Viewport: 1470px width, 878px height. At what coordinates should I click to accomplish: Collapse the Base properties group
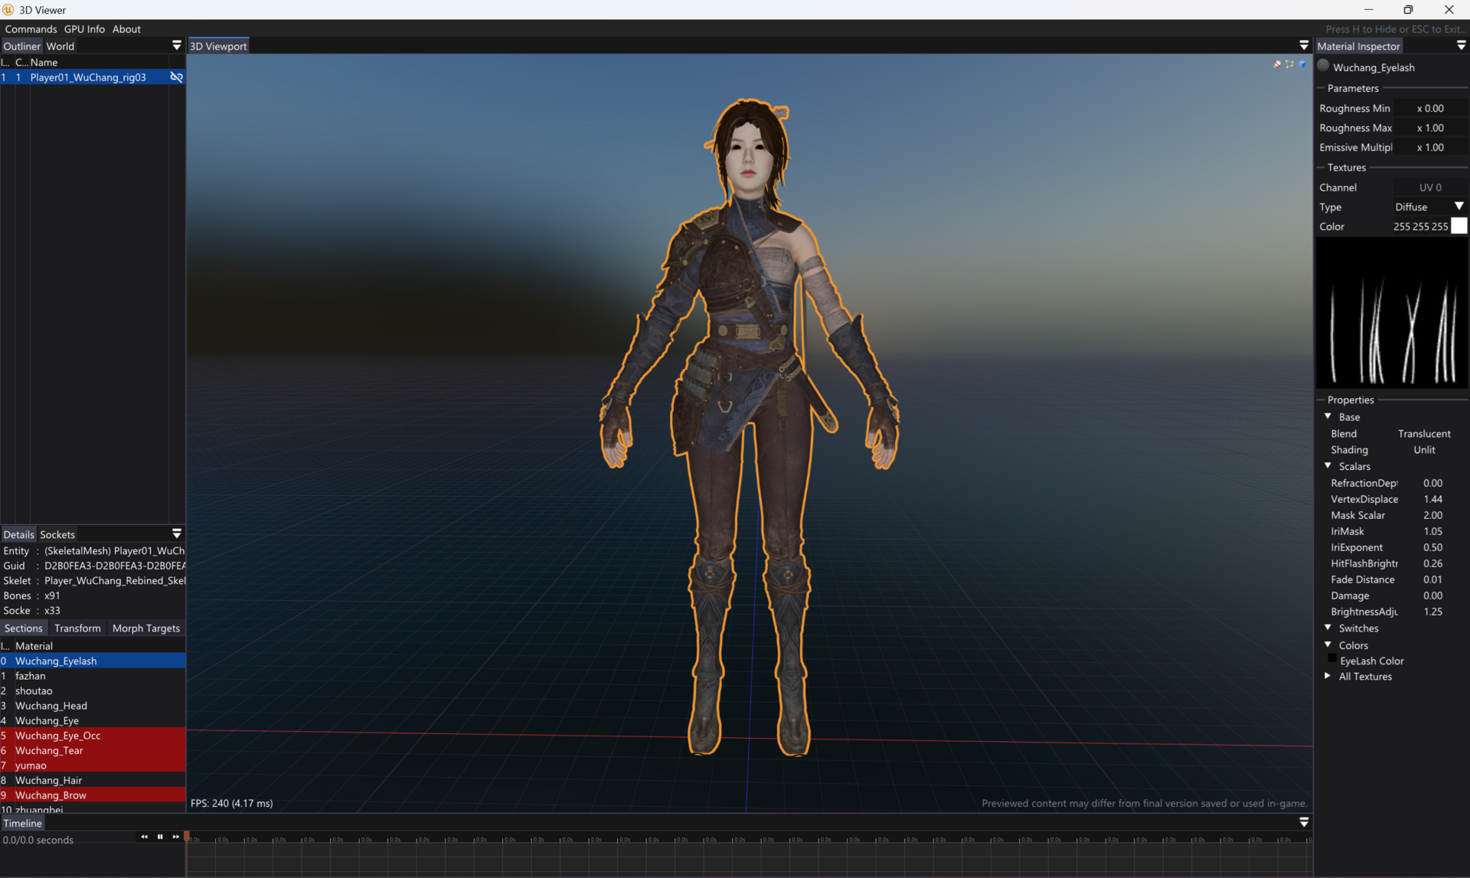tap(1328, 416)
